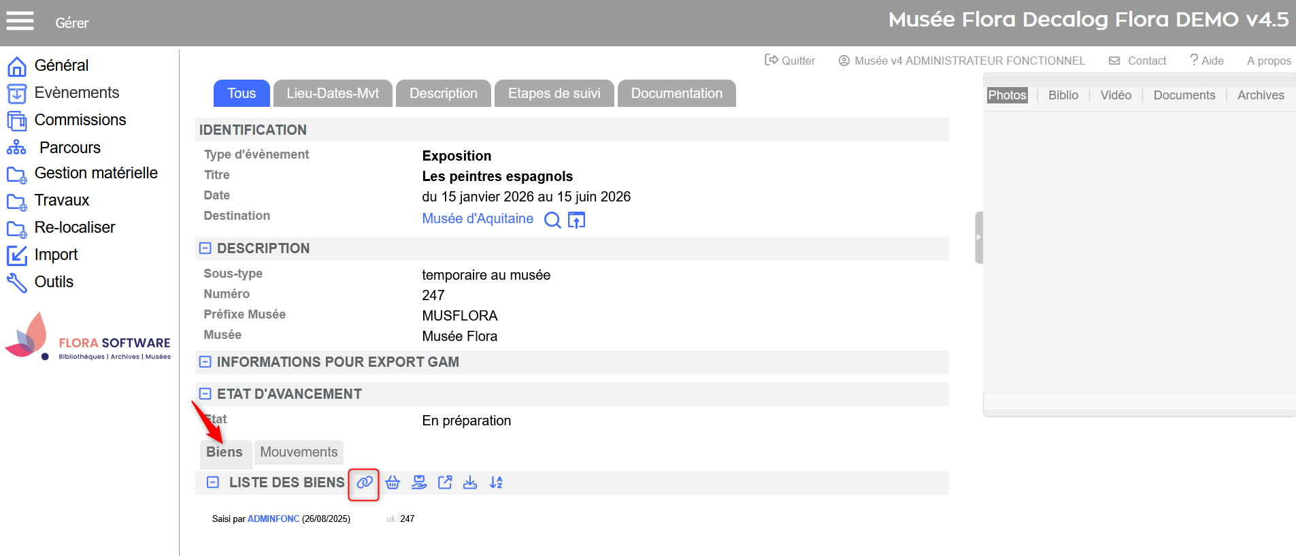Viewport: 1296px width, 556px height.
Task: Click the hand holding box icon
Action: (419, 483)
